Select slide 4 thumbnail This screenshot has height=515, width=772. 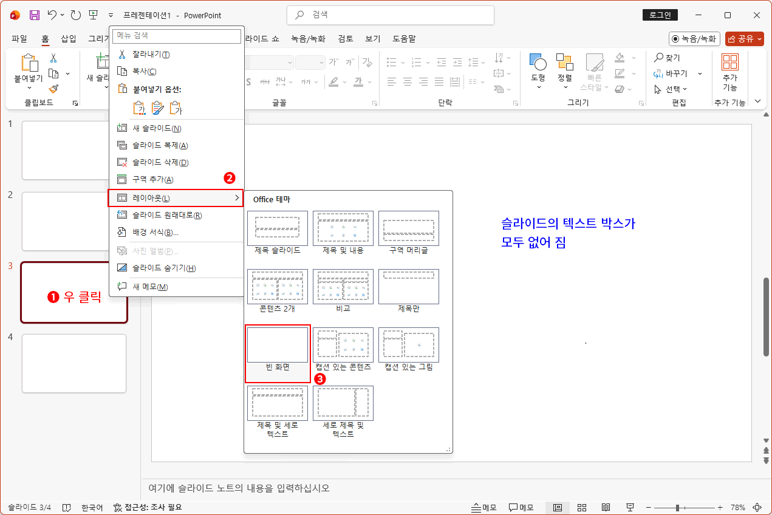(x=74, y=363)
